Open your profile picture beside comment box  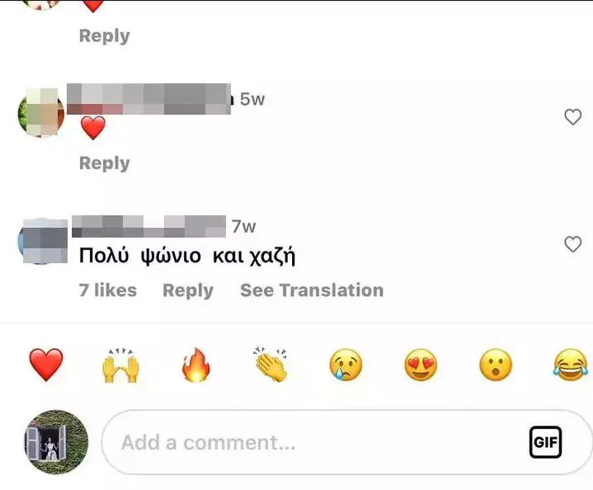point(57,442)
